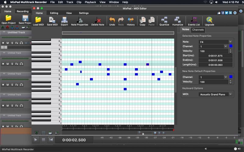Screen dimensions: 244x152
Task: Adjust the new note default Velocity stepper
Action: [x=231, y=82]
